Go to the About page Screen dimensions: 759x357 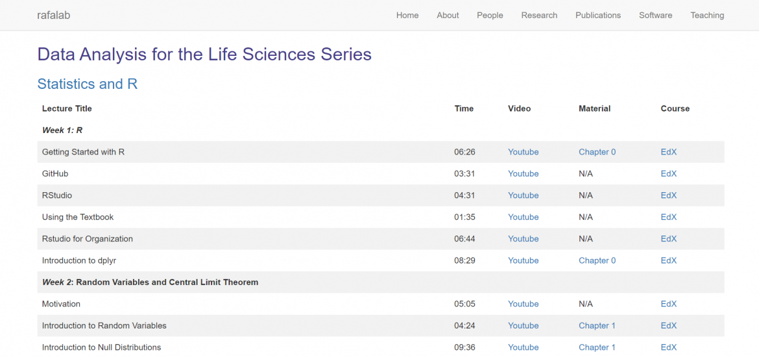(448, 15)
